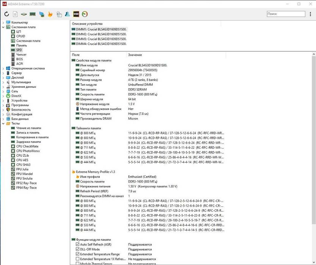The image size is (316, 265).
Task: Collapse the Тесты tree node
Action: tap(3, 123)
